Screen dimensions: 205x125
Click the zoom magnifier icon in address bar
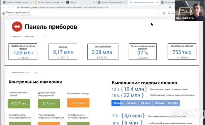[x=170, y=7]
